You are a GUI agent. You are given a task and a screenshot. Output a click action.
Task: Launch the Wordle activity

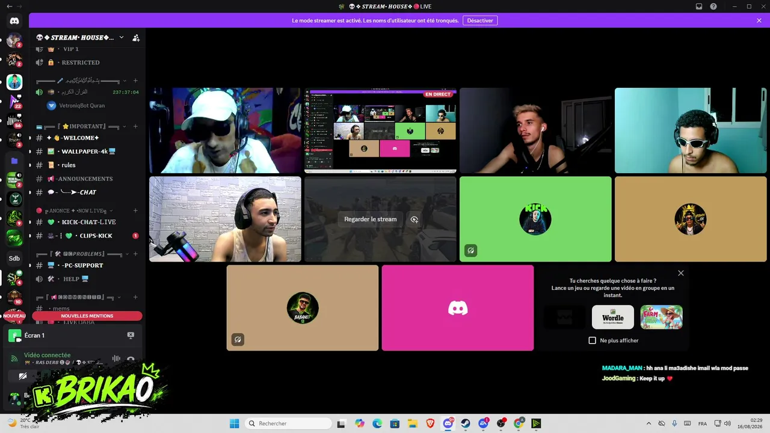click(613, 317)
